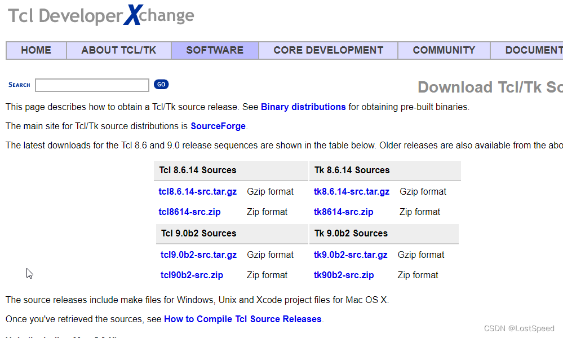Open the CORE DEVELOPMENT page
The width and height of the screenshot is (563, 338).
click(327, 50)
